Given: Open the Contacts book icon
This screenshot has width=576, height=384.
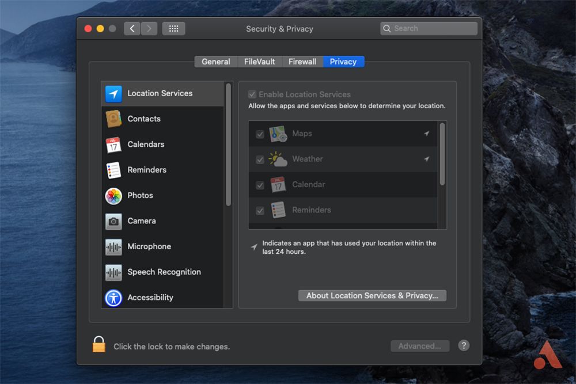Looking at the screenshot, I should coord(113,119).
